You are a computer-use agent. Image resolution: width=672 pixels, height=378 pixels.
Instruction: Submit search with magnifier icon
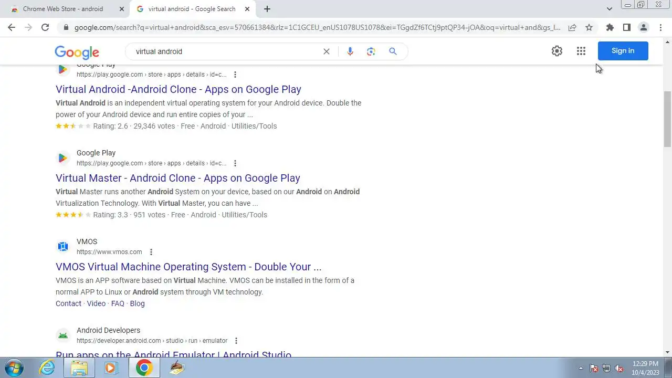[393, 51]
